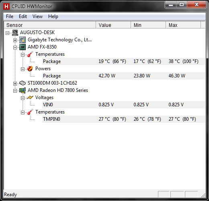This screenshot has height=201, width=209.
Task: Maximize the HWMonitor window
Action: tap(182, 5)
